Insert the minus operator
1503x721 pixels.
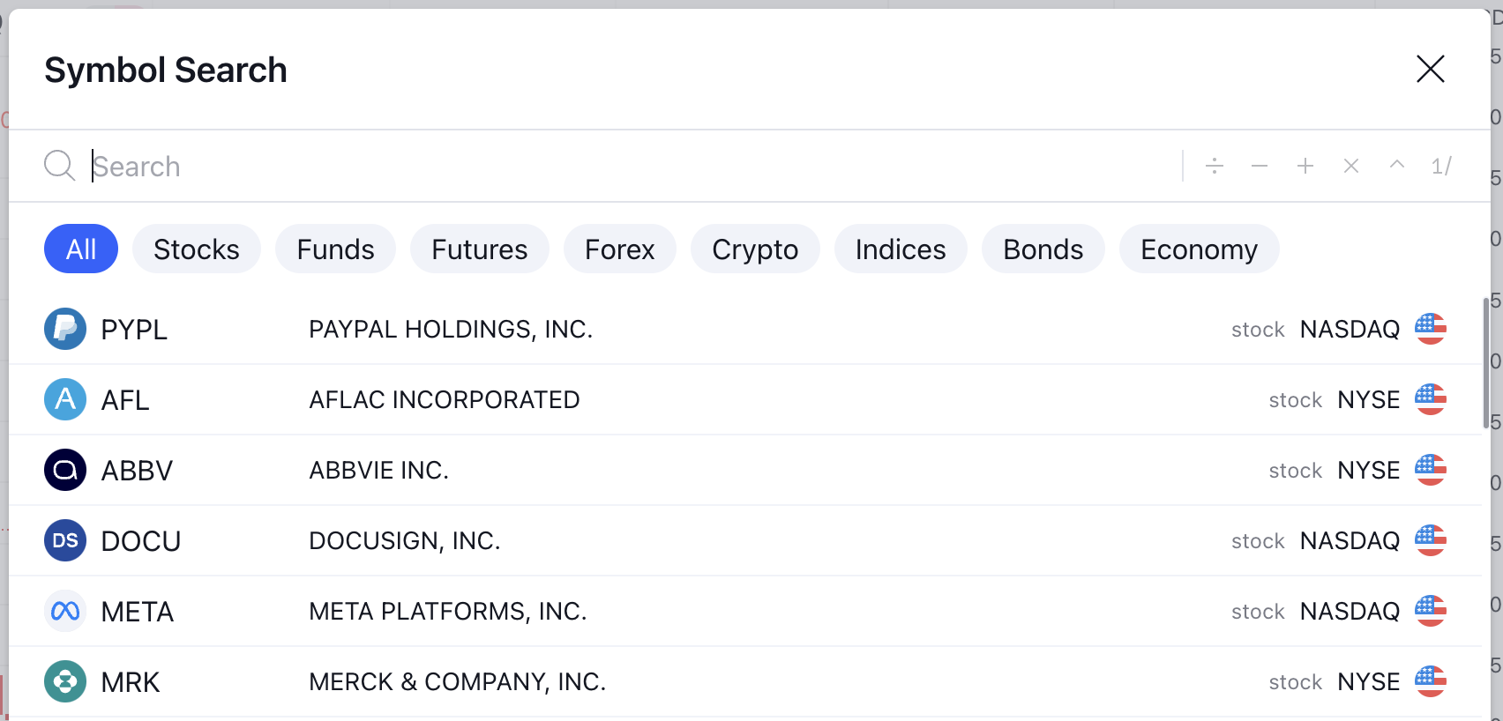click(x=1260, y=166)
